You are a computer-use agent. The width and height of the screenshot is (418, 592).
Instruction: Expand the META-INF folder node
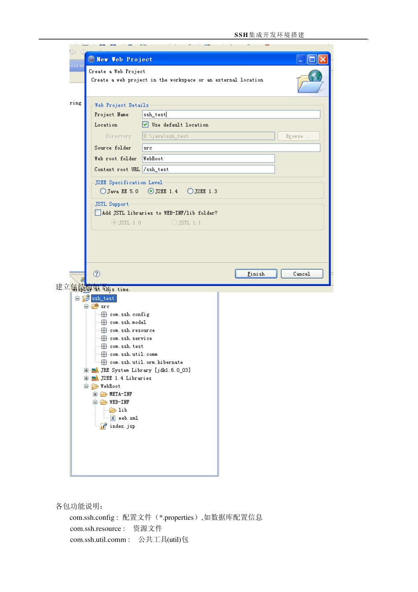click(95, 394)
